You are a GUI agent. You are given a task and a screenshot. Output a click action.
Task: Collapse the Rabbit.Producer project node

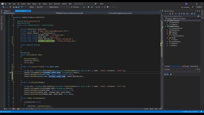click(x=165, y=26)
